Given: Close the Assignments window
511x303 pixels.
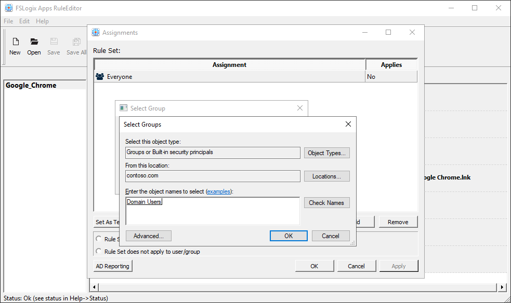Looking at the screenshot, I should click(412, 32).
